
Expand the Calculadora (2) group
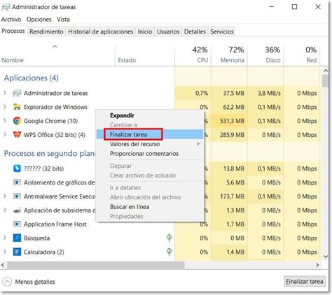pyautogui.click(x=5, y=252)
